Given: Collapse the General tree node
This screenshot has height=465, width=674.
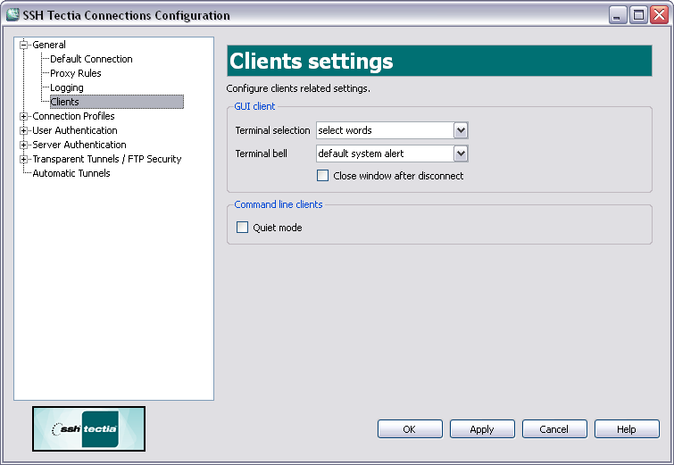Looking at the screenshot, I should click(x=23, y=45).
